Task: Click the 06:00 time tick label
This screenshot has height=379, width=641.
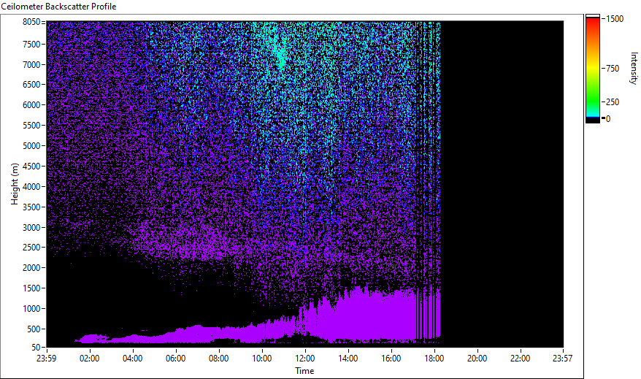Action: [176, 359]
